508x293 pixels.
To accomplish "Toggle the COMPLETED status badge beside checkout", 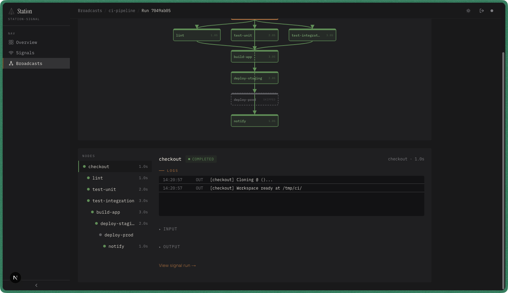I will click(x=201, y=159).
